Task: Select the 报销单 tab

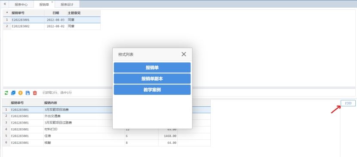Action: tap(44, 4)
